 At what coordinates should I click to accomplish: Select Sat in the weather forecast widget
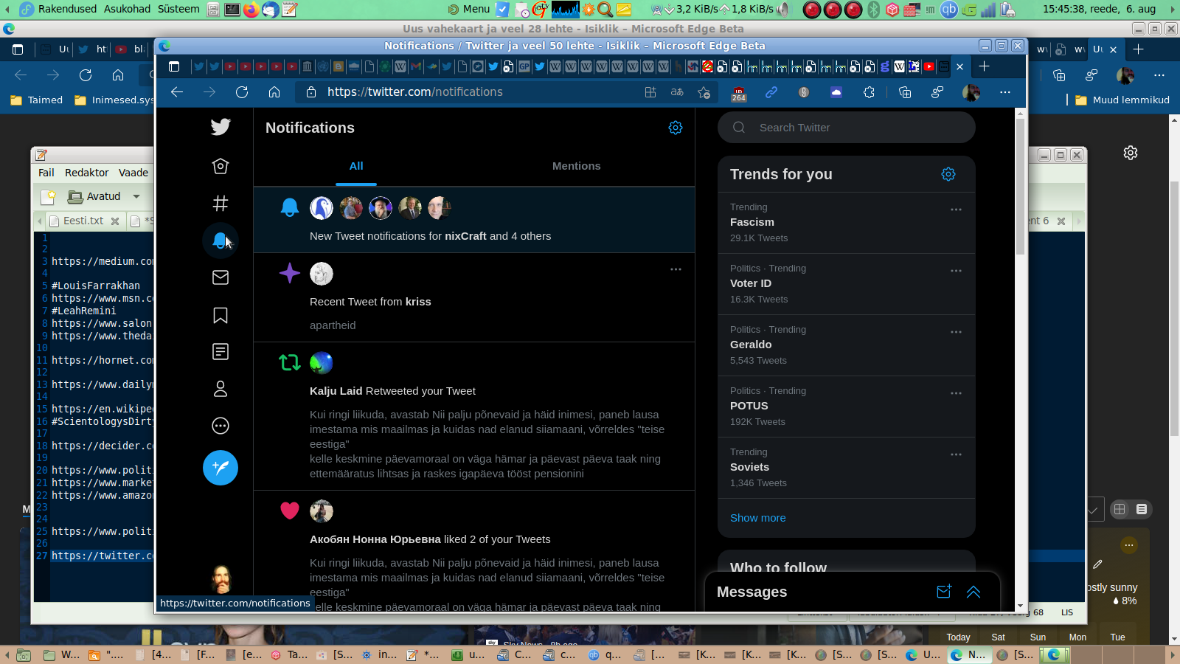coord(999,637)
